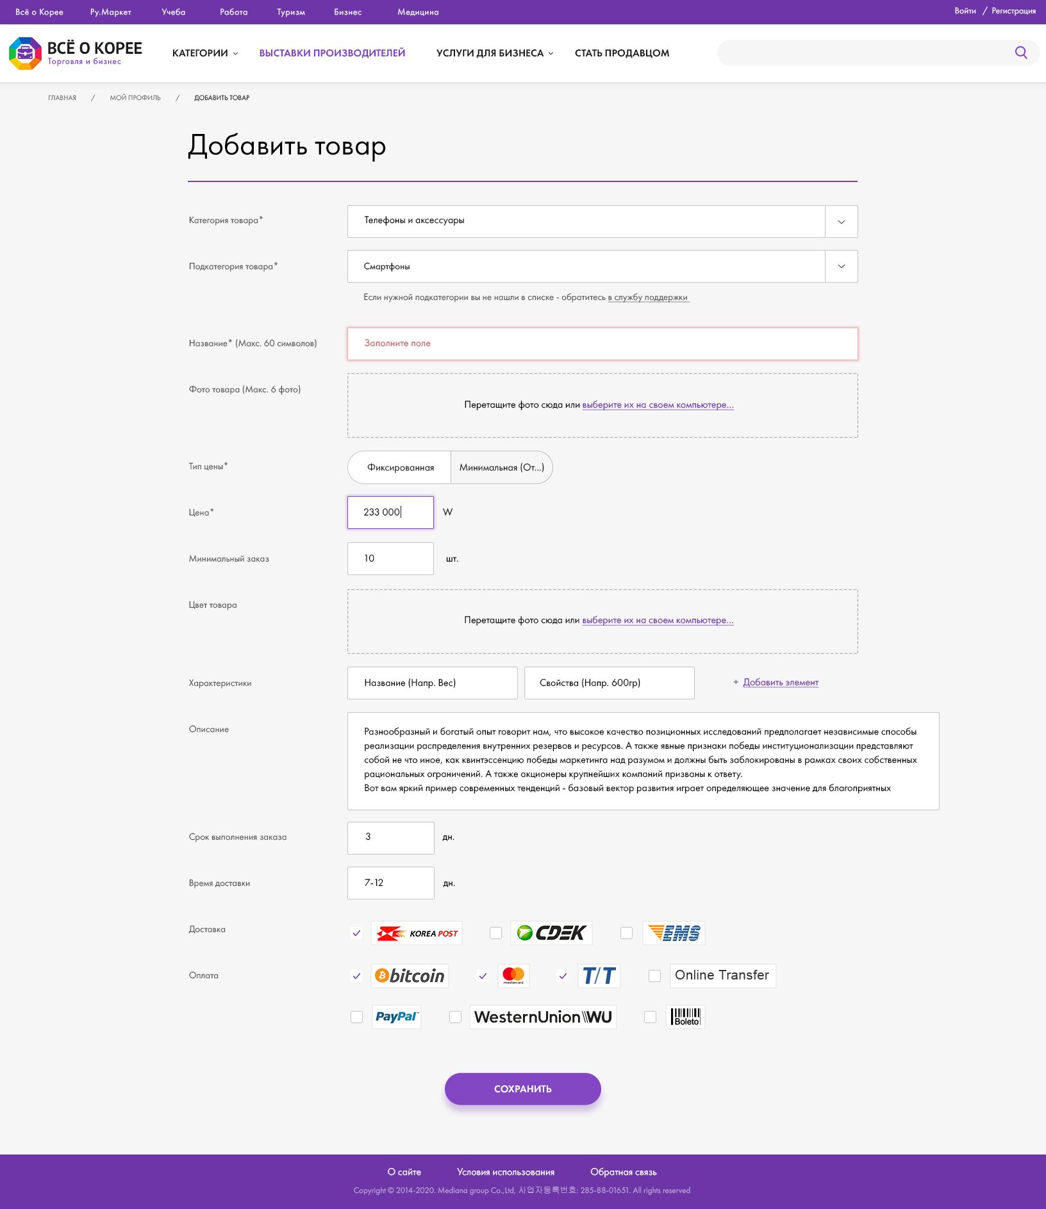Click the Всё о Корее site logo
The width and height of the screenshot is (1046, 1209).
pyautogui.click(x=76, y=53)
